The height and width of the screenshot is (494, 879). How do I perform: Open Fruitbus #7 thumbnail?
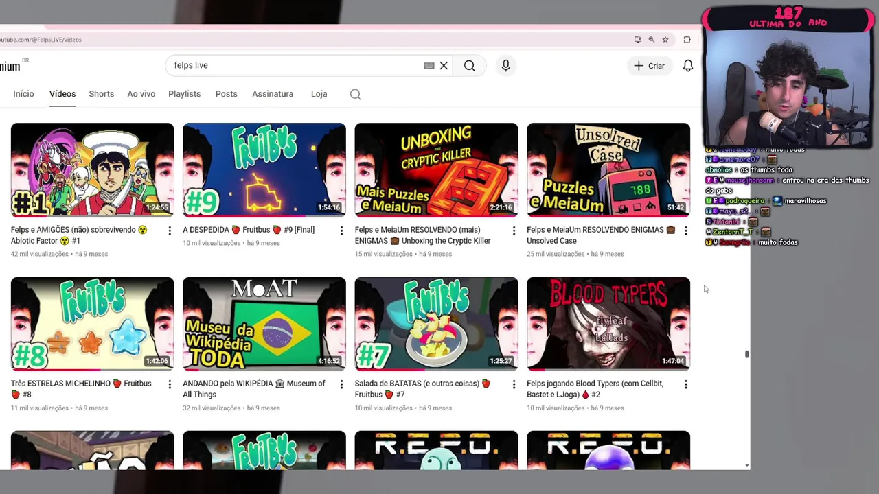point(436,324)
